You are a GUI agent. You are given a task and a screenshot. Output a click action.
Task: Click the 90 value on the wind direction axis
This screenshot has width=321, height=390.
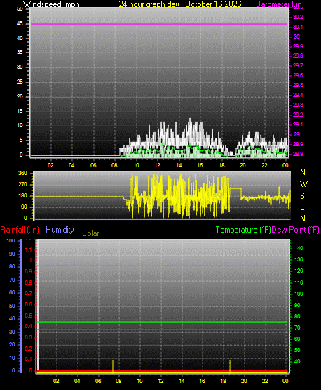(24, 207)
